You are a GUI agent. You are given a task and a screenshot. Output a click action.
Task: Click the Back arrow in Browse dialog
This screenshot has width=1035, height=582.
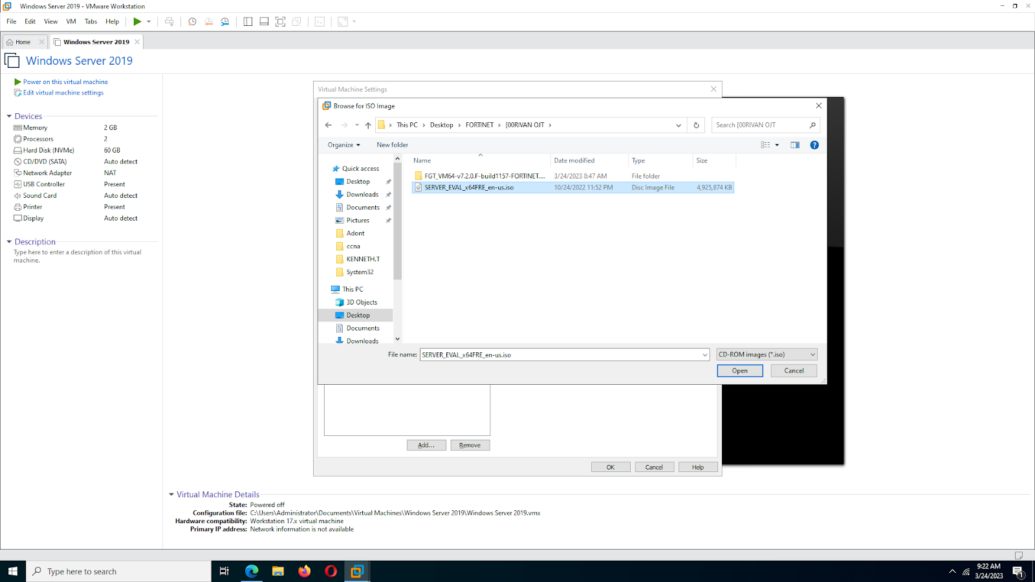[329, 125]
